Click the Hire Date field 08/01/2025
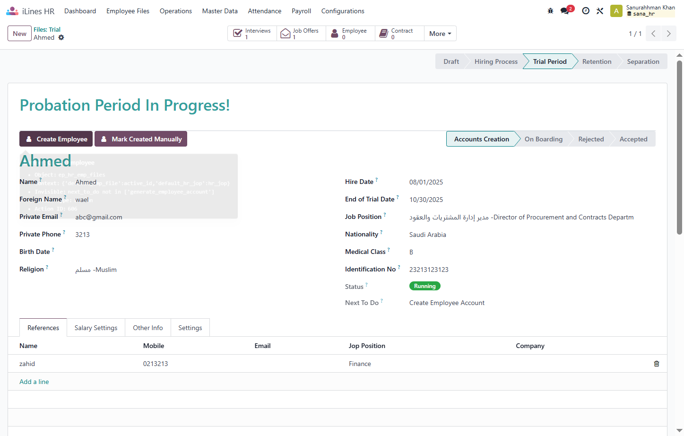Screen dimensions: 684x436 [x=426, y=182]
